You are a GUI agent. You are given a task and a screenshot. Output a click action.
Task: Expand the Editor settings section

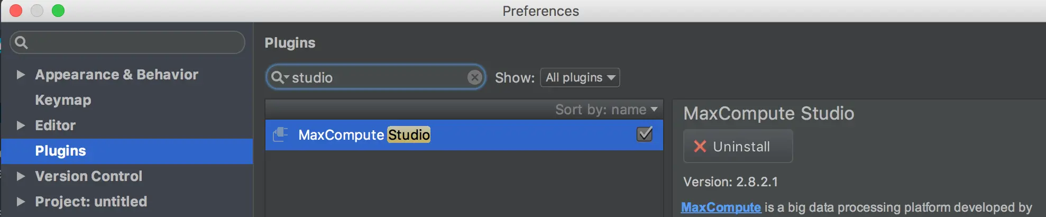click(x=21, y=125)
